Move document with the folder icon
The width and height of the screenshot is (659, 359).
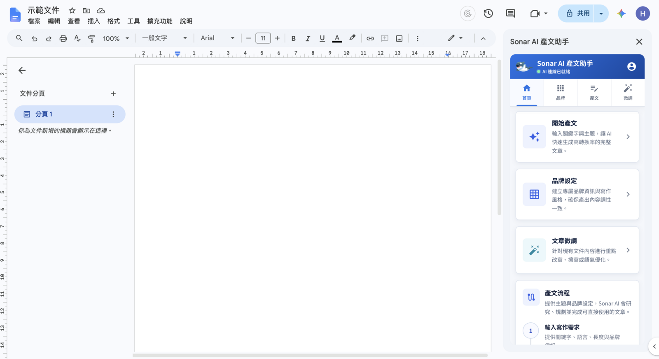86,10
